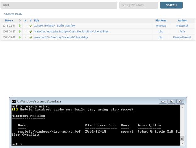The height and width of the screenshot is (148, 196).
Task: Click the SEARCH button
Action: click(171, 5)
